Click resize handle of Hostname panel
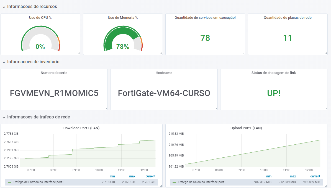Viewport: 331px width, 188px height. (216, 108)
